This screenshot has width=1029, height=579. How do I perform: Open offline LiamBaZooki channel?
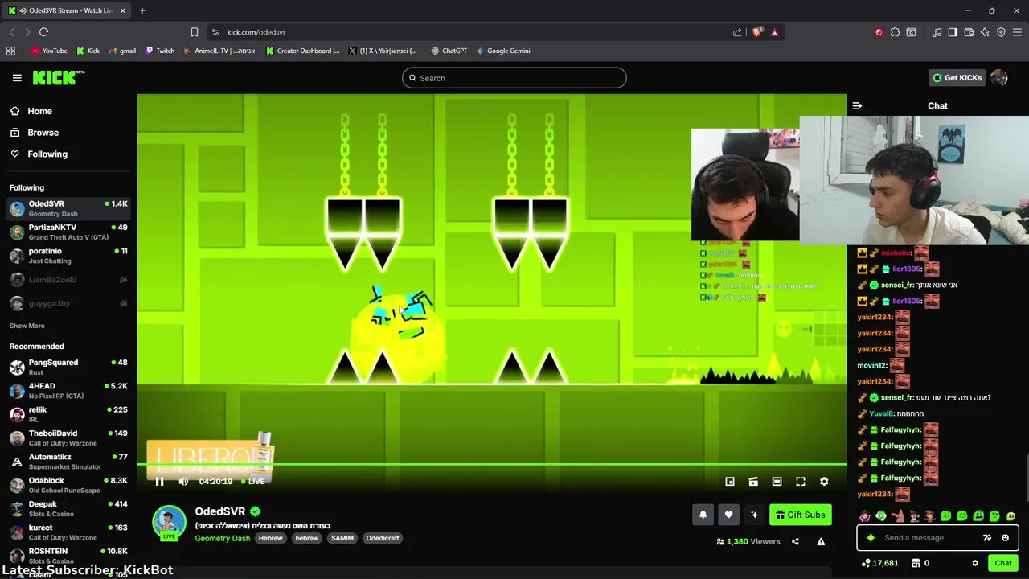[68, 280]
